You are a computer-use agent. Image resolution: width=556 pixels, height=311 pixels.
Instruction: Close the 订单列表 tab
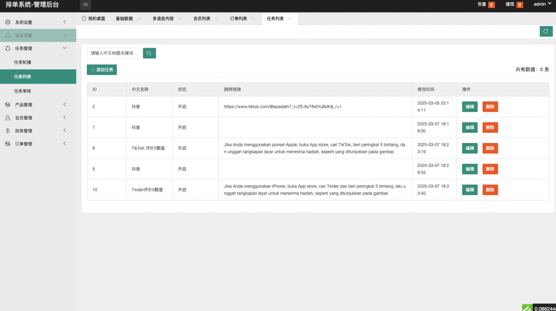(x=253, y=19)
